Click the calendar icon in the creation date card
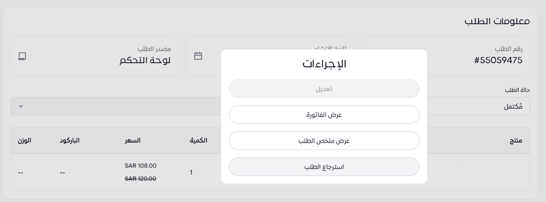This screenshot has width=546, height=202. click(x=198, y=56)
